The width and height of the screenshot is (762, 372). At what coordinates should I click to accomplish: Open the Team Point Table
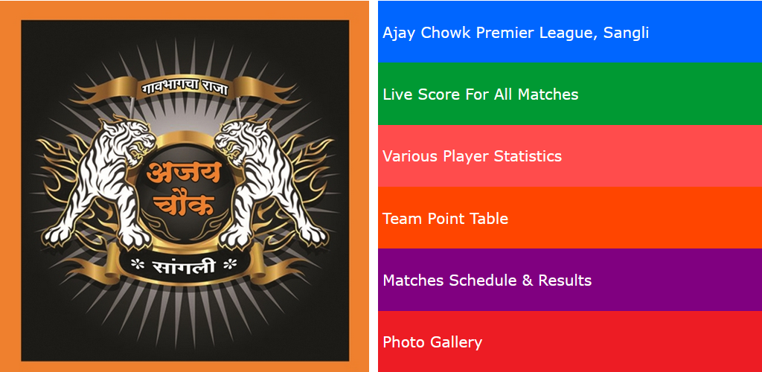[x=569, y=218]
